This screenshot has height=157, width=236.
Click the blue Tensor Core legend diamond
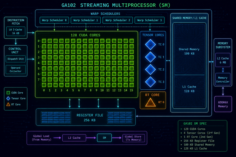tap(8, 99)
